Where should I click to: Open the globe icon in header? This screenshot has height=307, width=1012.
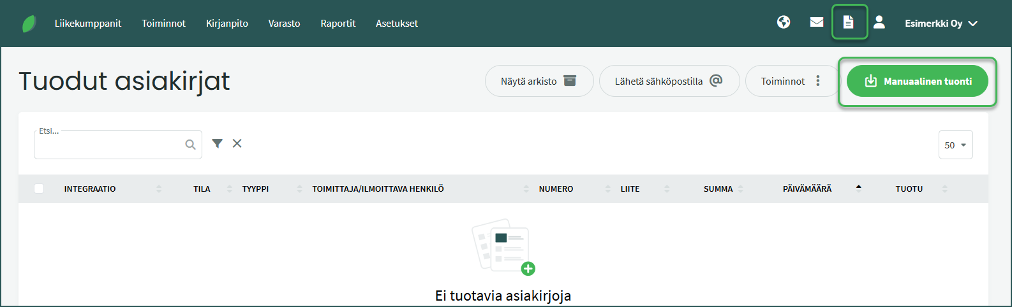coord(784,23)
